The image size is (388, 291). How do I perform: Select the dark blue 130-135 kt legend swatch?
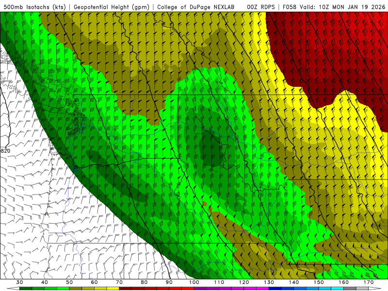click(x=275, y=288)
